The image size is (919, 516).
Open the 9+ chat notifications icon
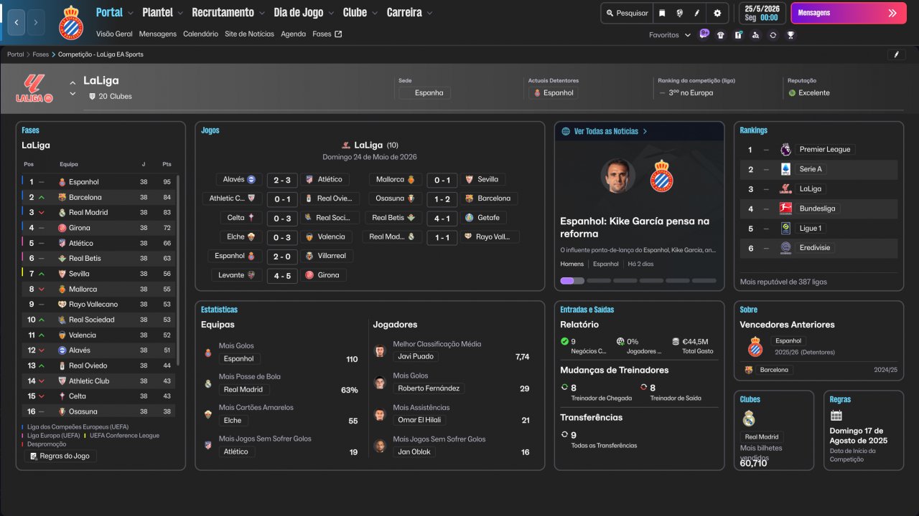tap(704, 34)
